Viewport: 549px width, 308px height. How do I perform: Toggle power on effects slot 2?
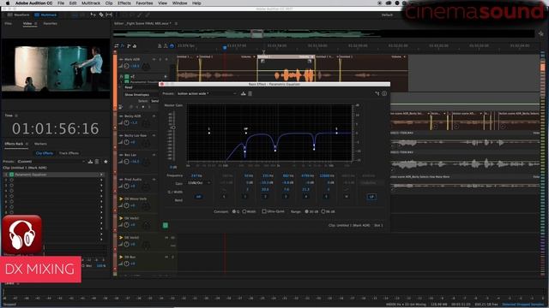[x=11, y=180]
